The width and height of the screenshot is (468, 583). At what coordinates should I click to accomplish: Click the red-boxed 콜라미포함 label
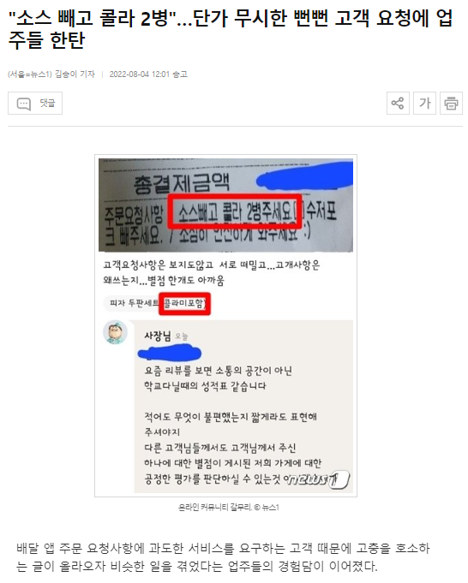click(x=184, y=304)
